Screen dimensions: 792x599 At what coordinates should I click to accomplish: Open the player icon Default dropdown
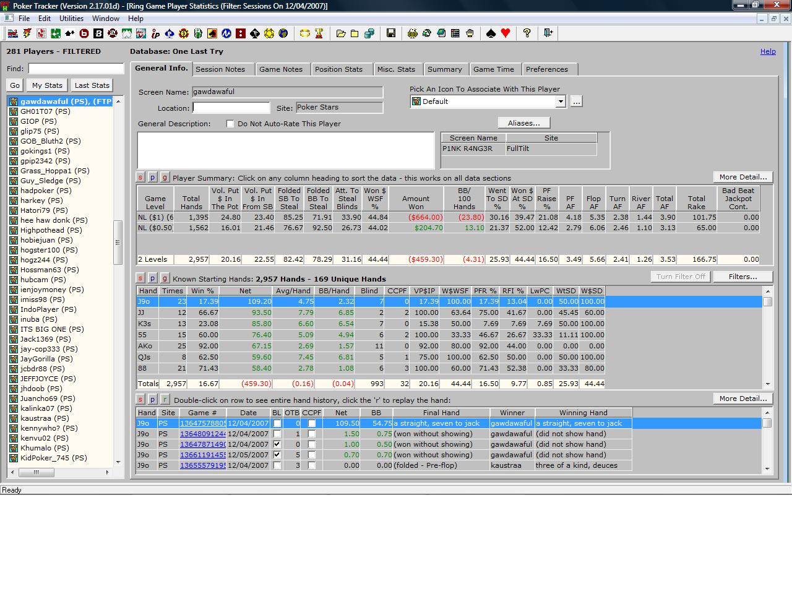[x=560, y=101]
